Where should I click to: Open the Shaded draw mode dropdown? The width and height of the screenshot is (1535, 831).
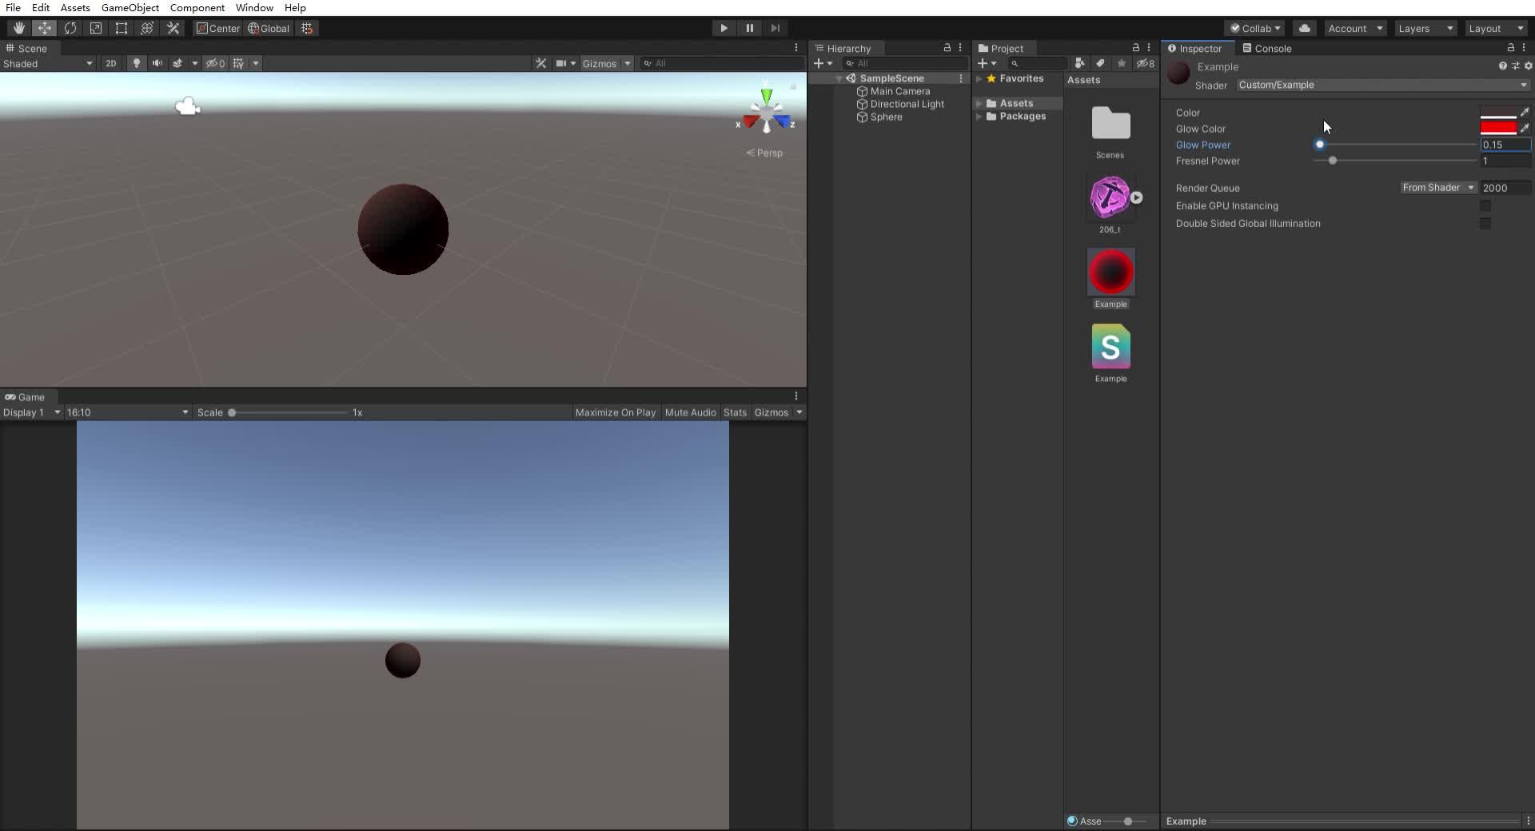(48, 64)
